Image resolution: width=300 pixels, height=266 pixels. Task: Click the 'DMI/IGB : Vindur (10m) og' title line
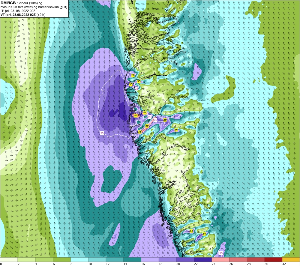[x=21, y=3]
